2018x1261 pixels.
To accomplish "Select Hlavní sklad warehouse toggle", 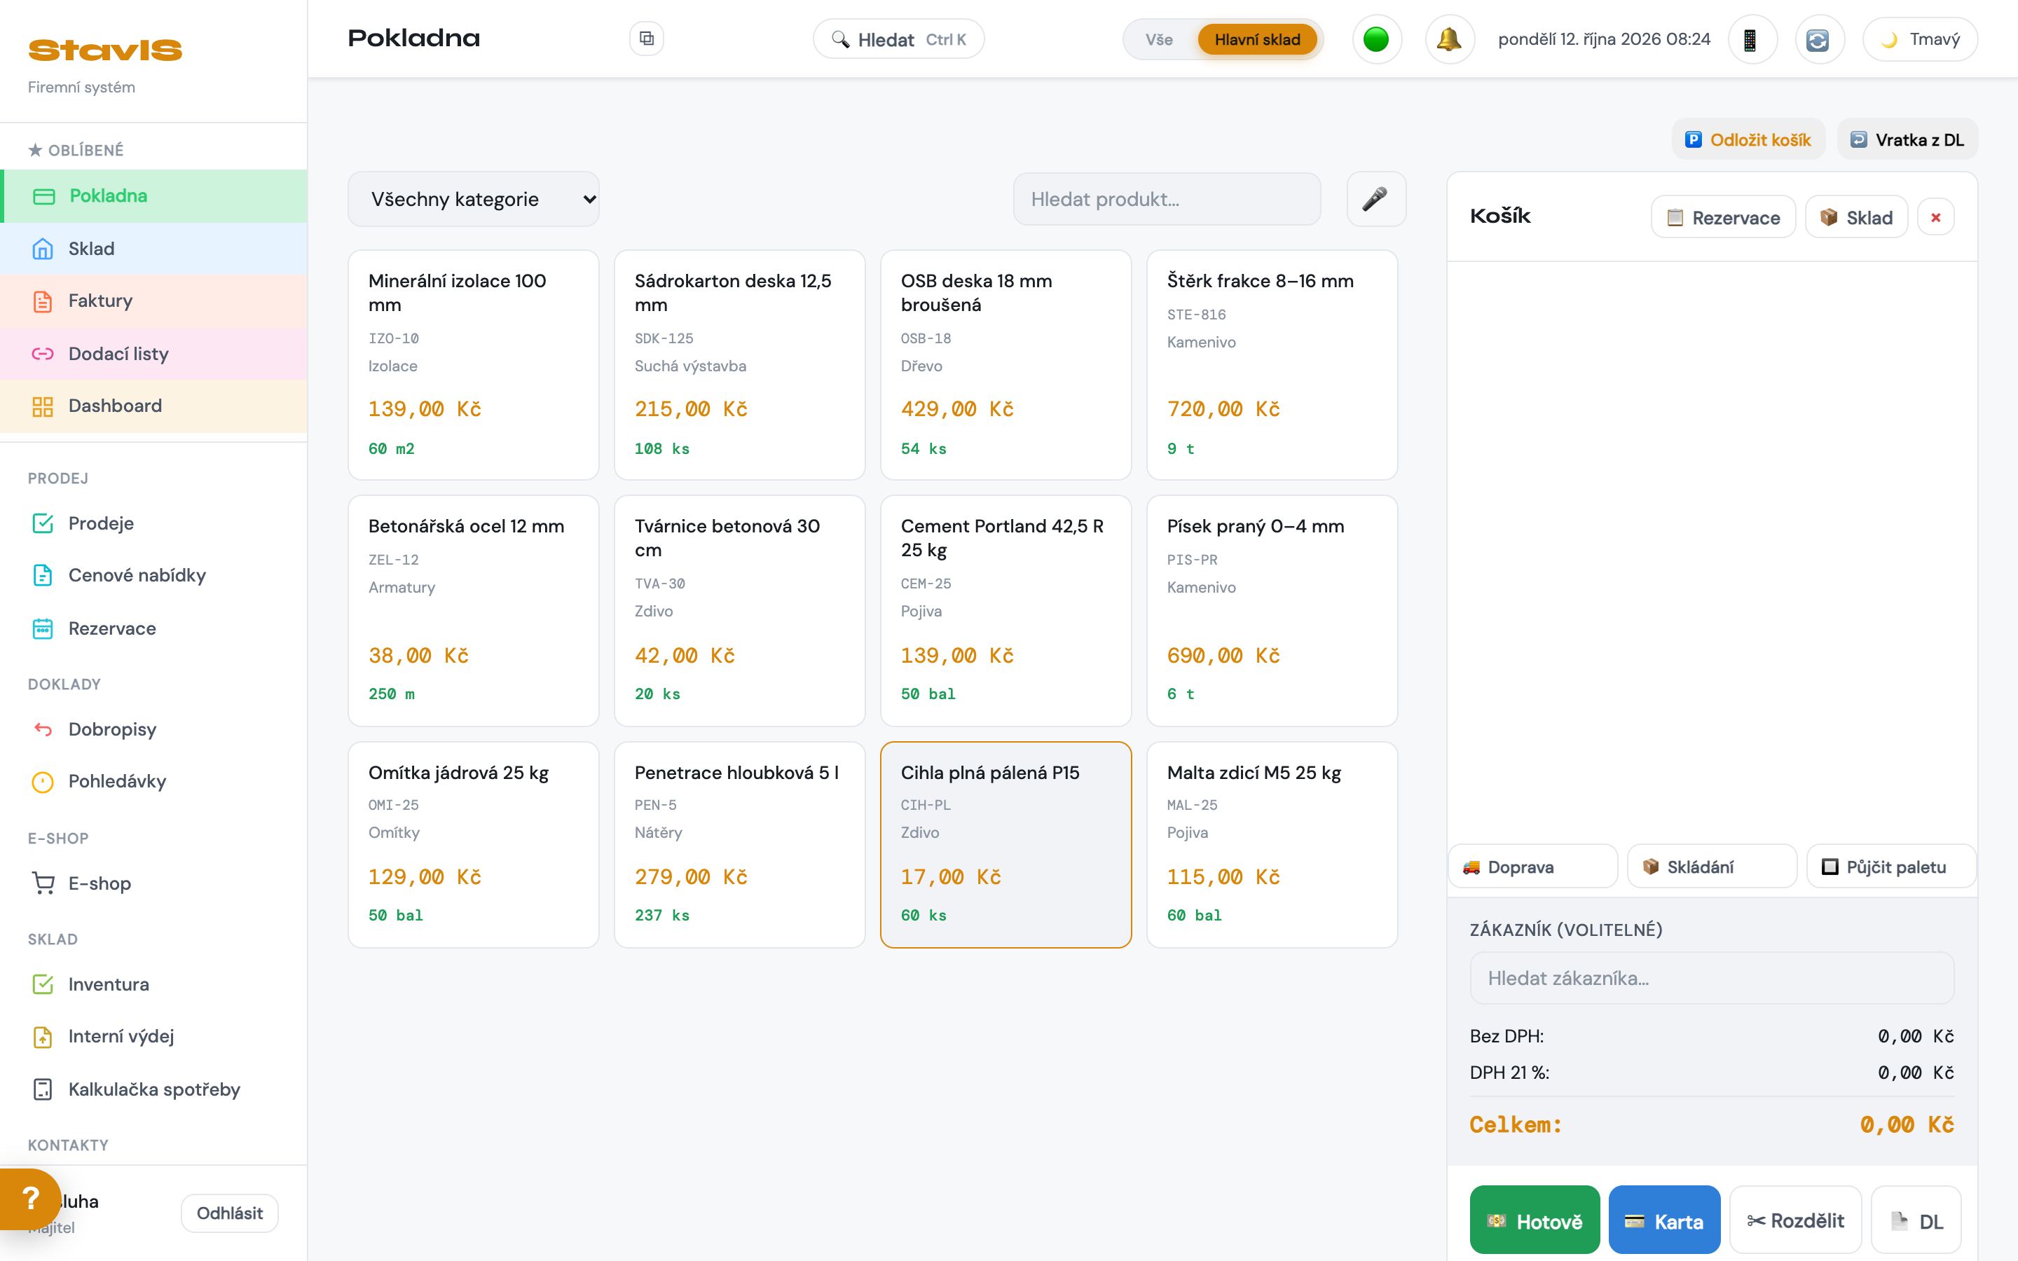I will (1256, 39).
